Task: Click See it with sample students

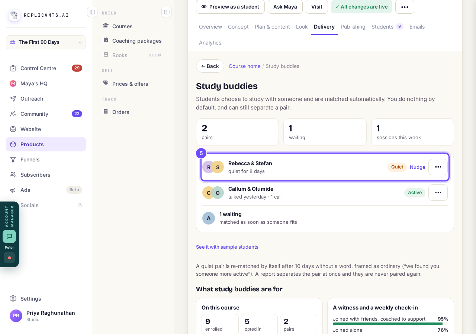Action: point(227,247)
